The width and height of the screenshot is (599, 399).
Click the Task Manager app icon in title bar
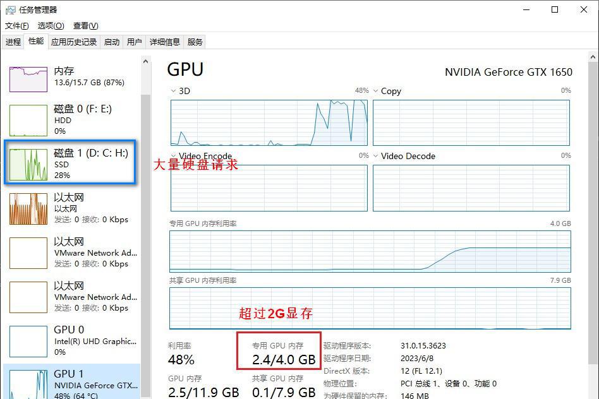click(x=11, y=9)
